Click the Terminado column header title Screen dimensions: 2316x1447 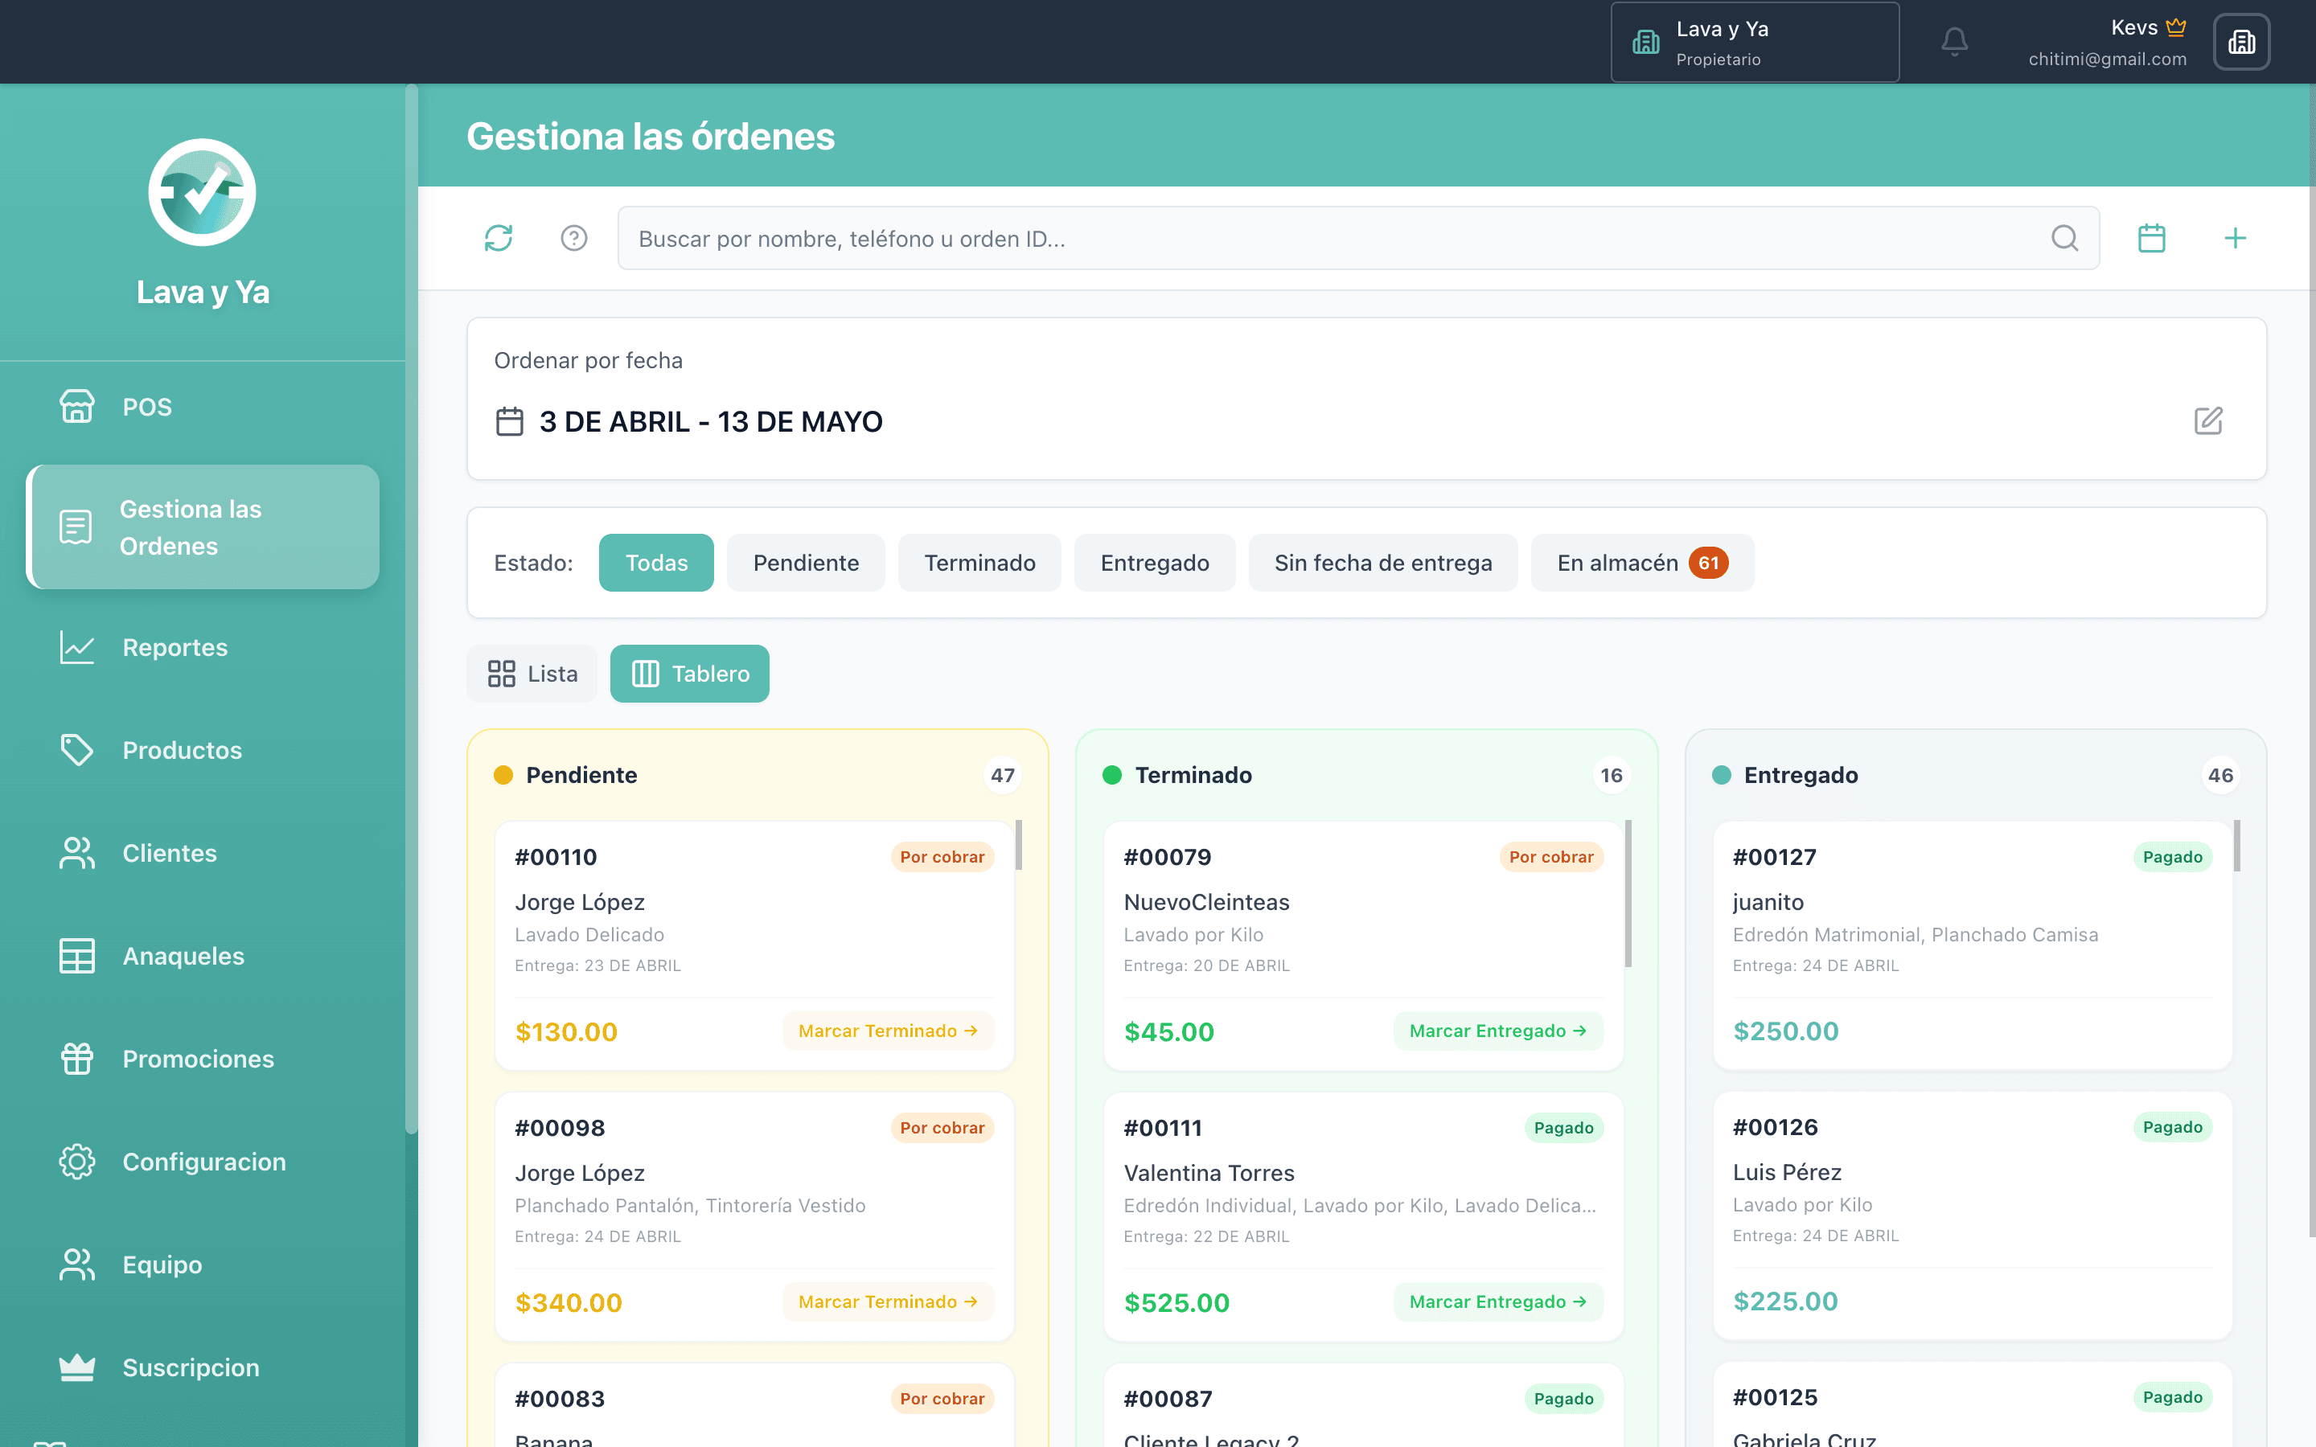pos(1193,775)
